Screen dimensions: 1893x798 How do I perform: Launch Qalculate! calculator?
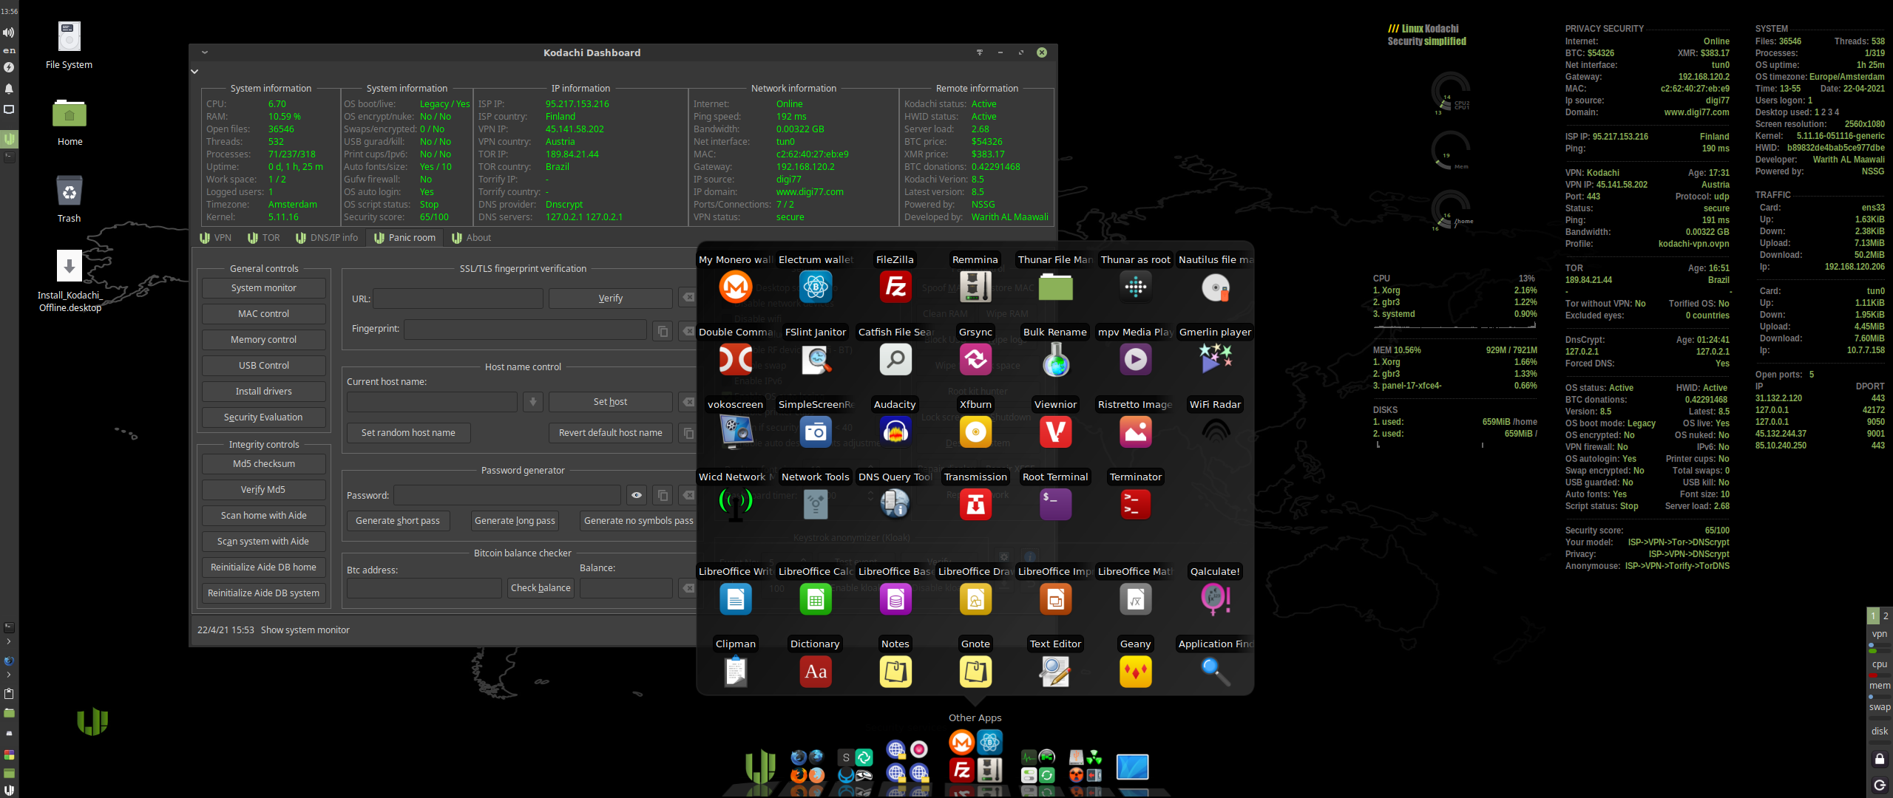point(1215,598)
